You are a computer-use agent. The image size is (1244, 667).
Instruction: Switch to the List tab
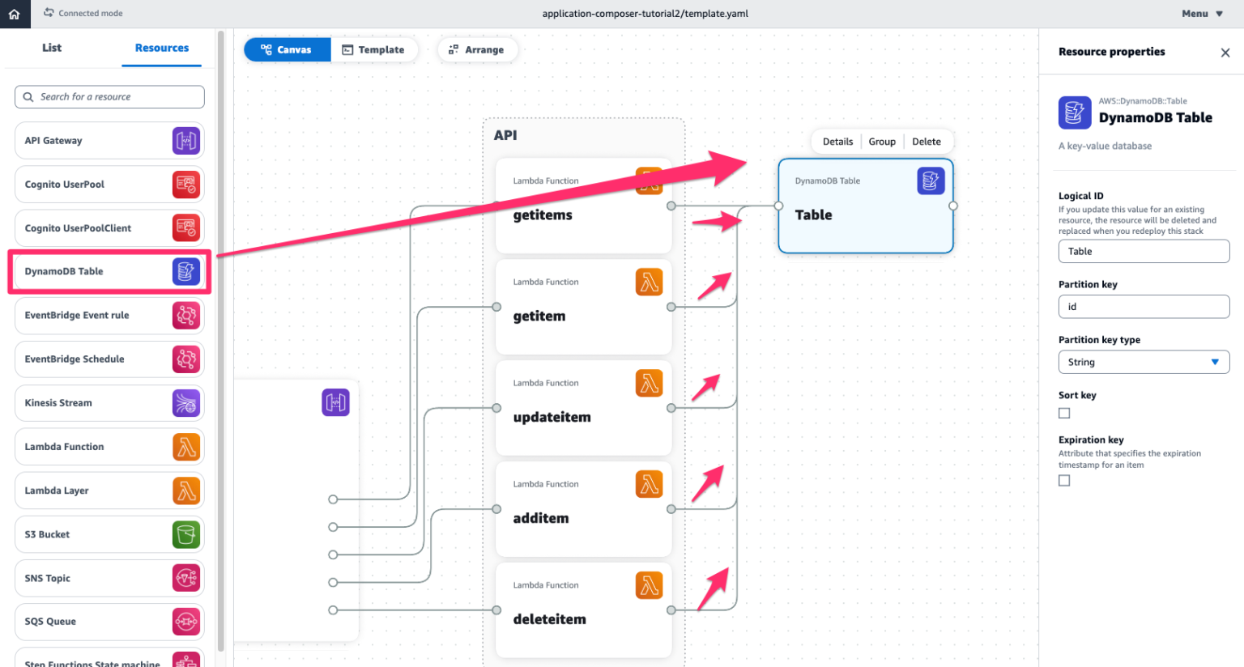[52, 48]
